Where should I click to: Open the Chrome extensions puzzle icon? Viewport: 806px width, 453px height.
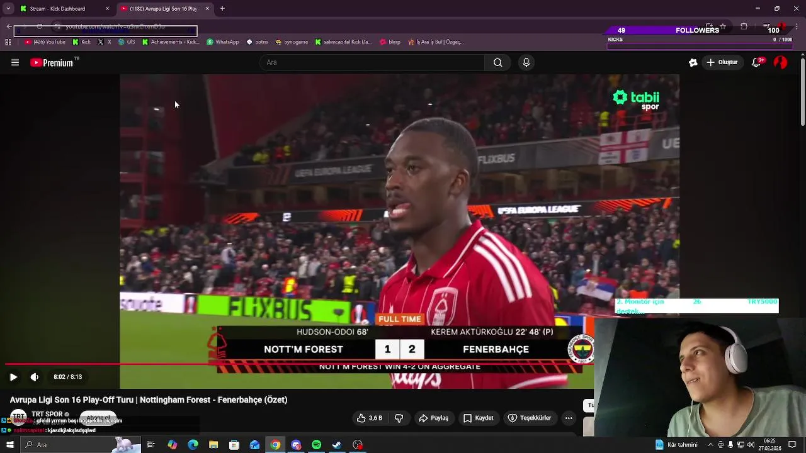pyautogui.click(x=744, y=27)
